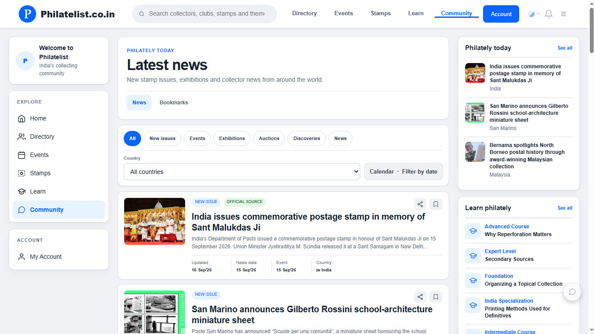Open Stamps in top navigation

pyautogui.click(x=381, y=13)
